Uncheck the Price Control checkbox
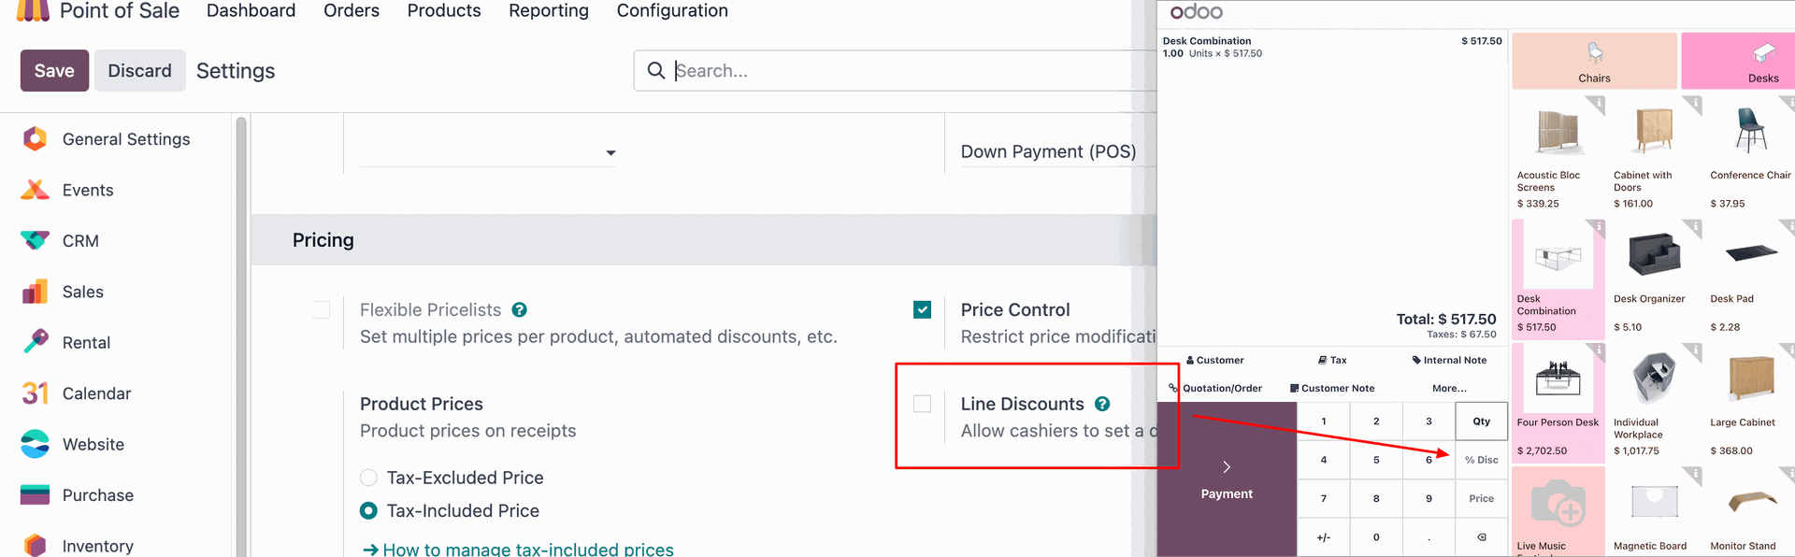Screen dimensions: 1795x557 [923, 309]
